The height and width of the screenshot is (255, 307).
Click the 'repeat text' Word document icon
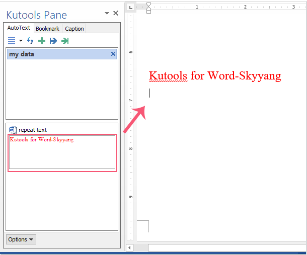13,130
